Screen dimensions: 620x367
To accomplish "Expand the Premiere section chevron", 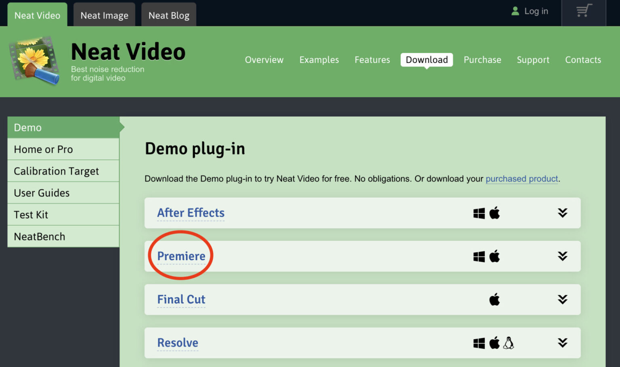I will pos(562,256).
